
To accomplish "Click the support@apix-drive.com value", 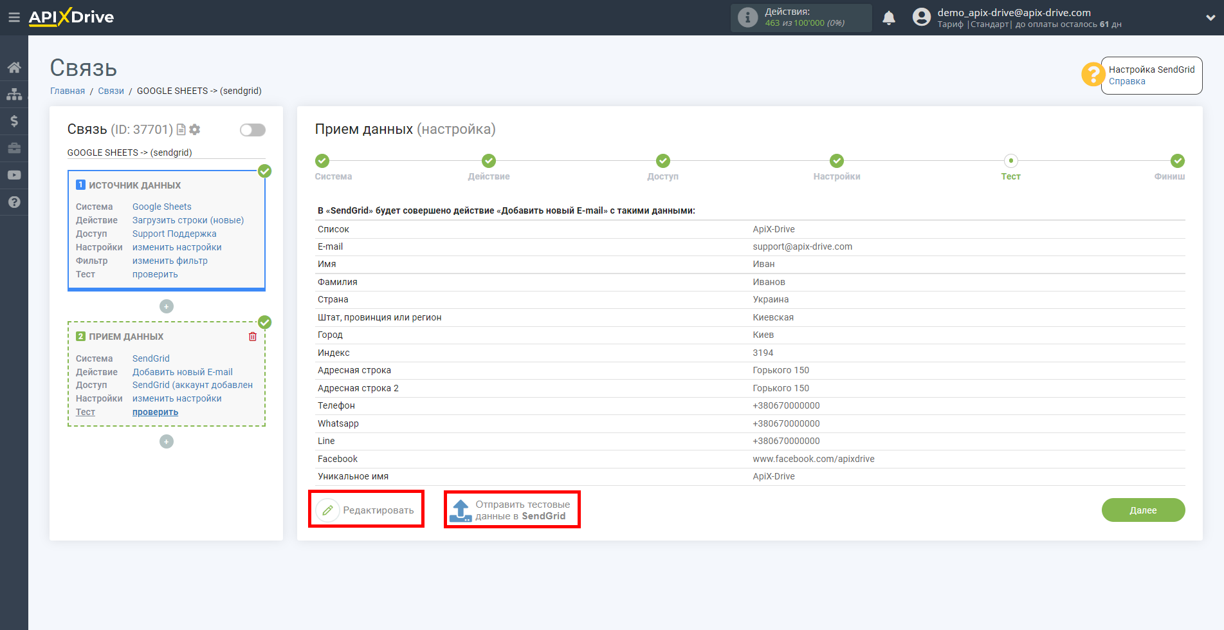I will tap(802, 246).
